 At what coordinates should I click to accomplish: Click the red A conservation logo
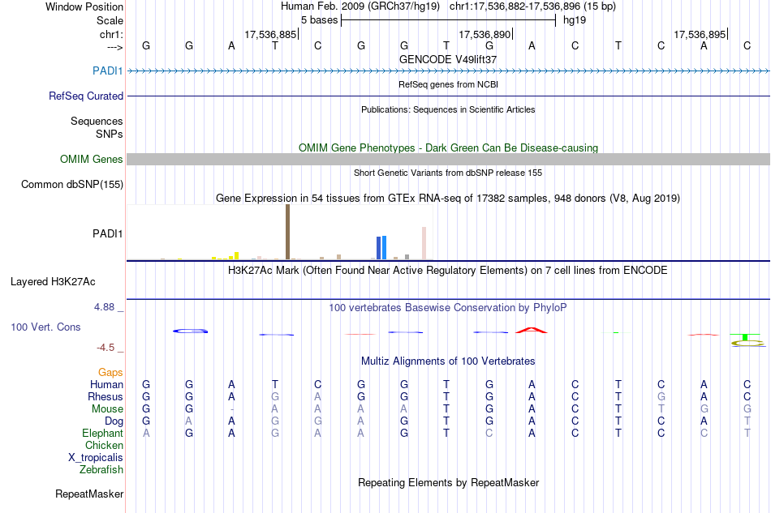coord(532,331)
